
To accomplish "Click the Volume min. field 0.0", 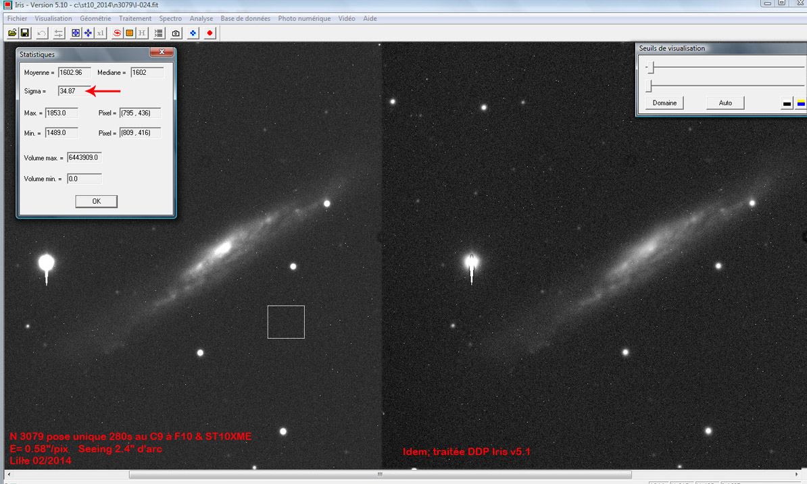I will (84, 179).
